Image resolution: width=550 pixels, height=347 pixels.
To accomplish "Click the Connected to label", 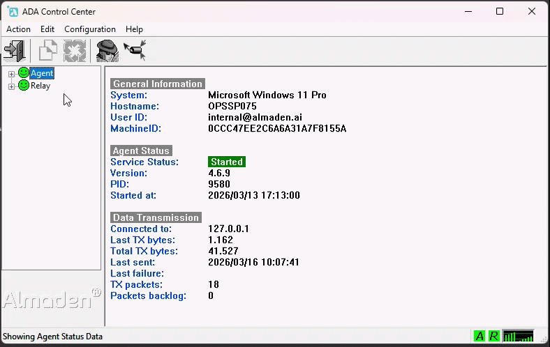I will pos(141,229).
